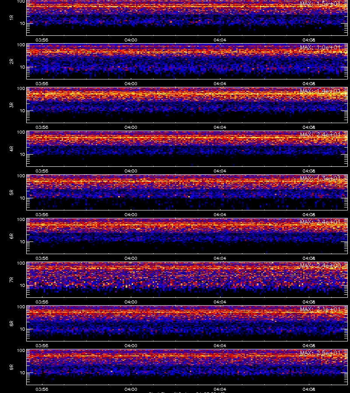Click the 04:04 time label under panel 7R
The height and width of the screenshot is (393, 350).
[220, 302]
